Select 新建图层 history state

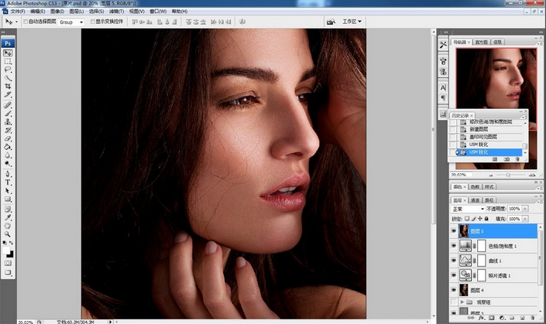(486, 129)
